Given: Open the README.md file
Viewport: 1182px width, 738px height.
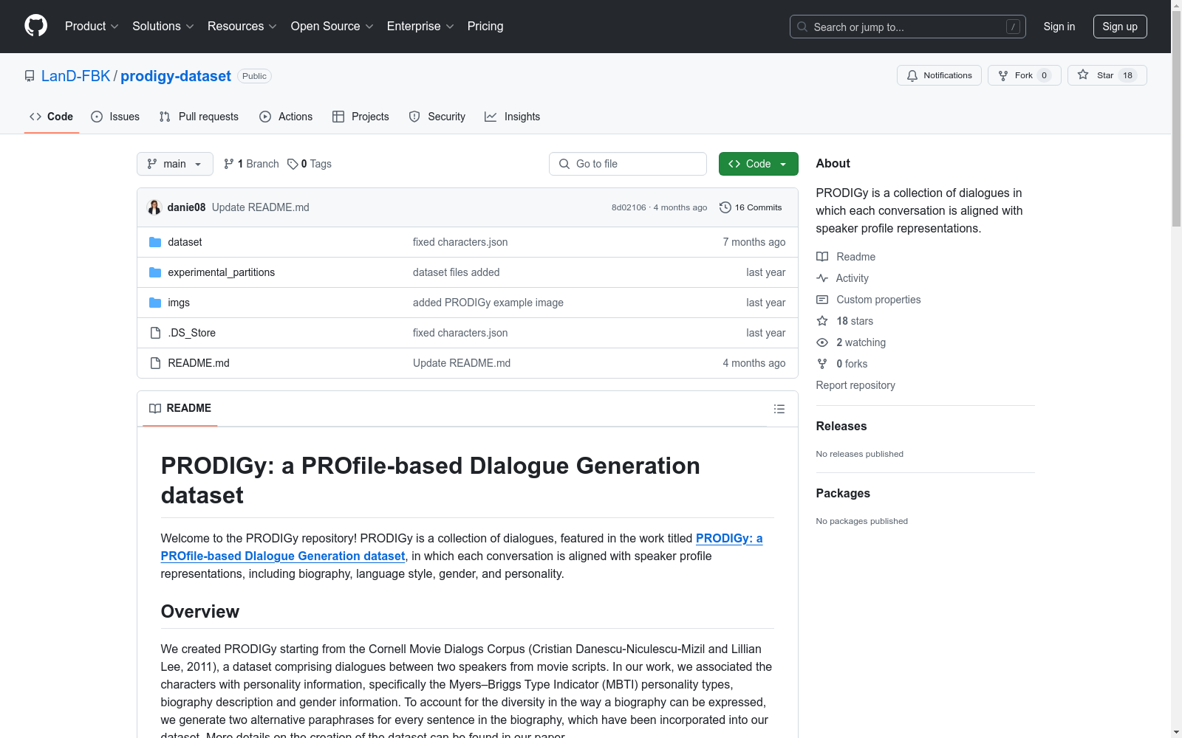Looking at the screenshot, I should [x=199, y=363].
